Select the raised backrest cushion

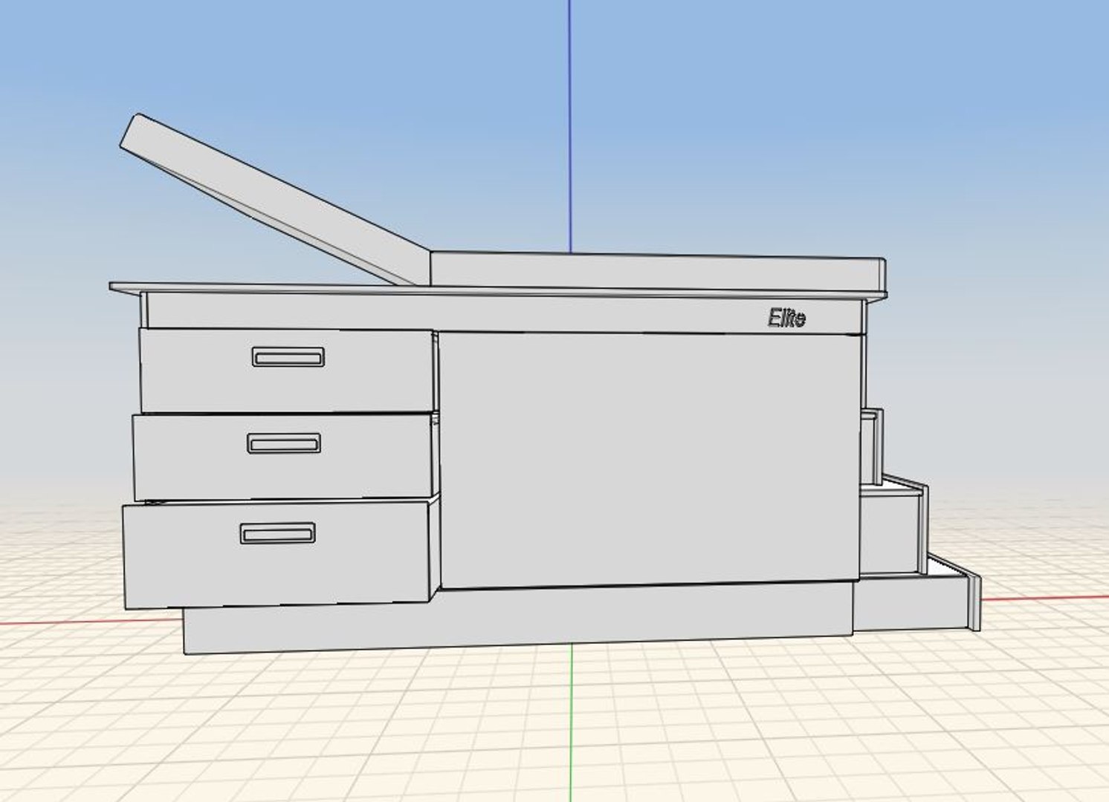[x=275, y=199]
